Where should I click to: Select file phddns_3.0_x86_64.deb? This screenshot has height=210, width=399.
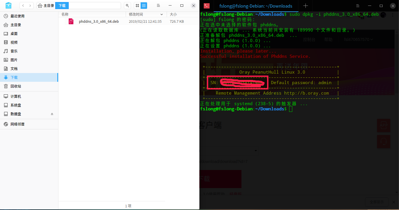pos(99,21)
